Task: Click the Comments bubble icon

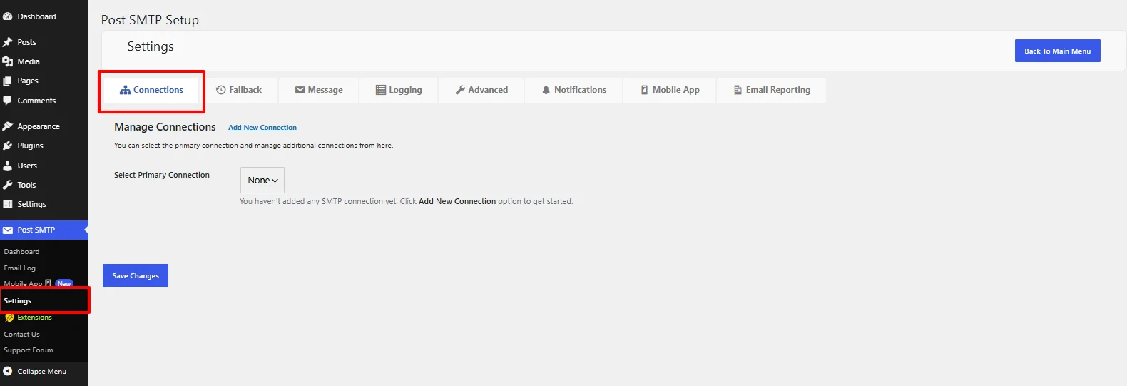Action: click(8, 101)
